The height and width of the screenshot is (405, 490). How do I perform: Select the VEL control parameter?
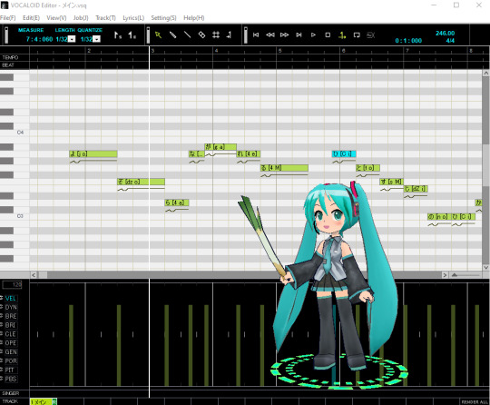coord(11,299)
